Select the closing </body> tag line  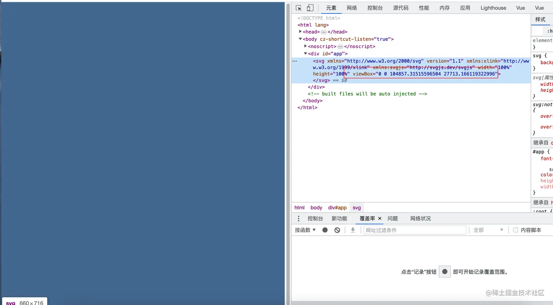(x=313, y=101)
